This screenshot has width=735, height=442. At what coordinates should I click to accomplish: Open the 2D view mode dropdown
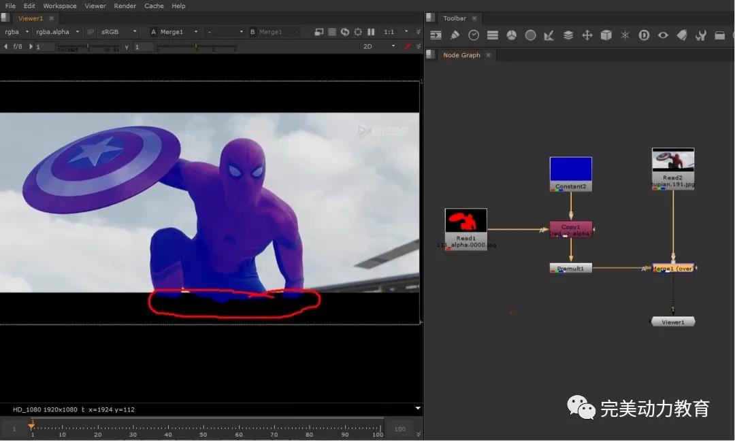[379, 46]
